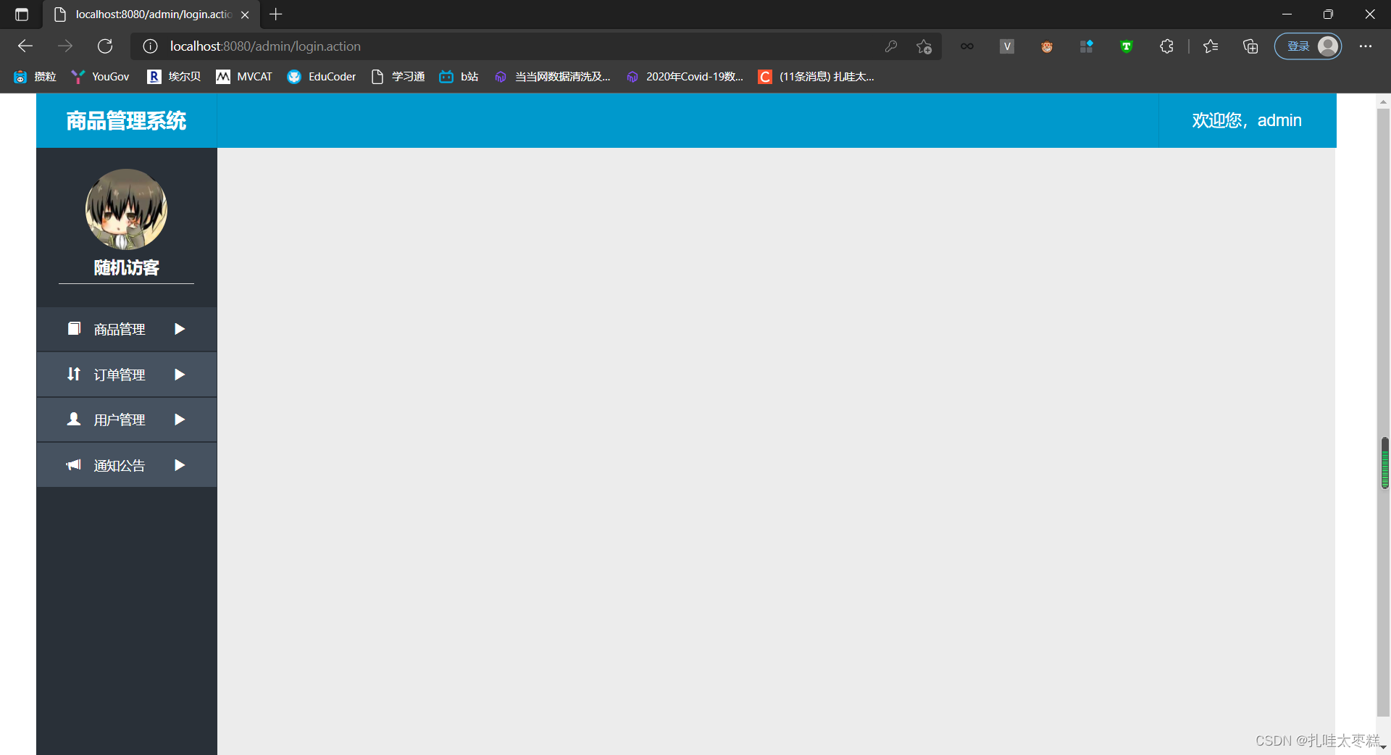Open the (11条消息) 扎哇太 CSDN bookmark

coord(816,77)
